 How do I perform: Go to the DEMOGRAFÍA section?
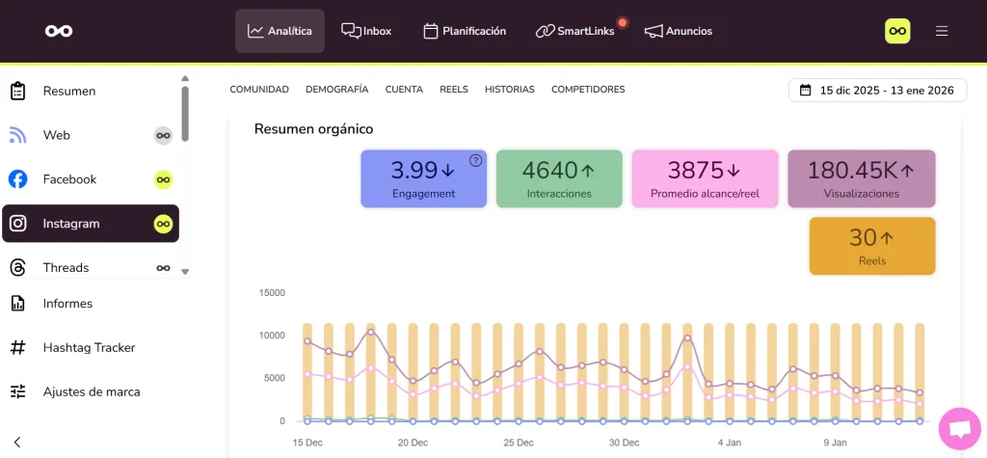click(336, 90)
